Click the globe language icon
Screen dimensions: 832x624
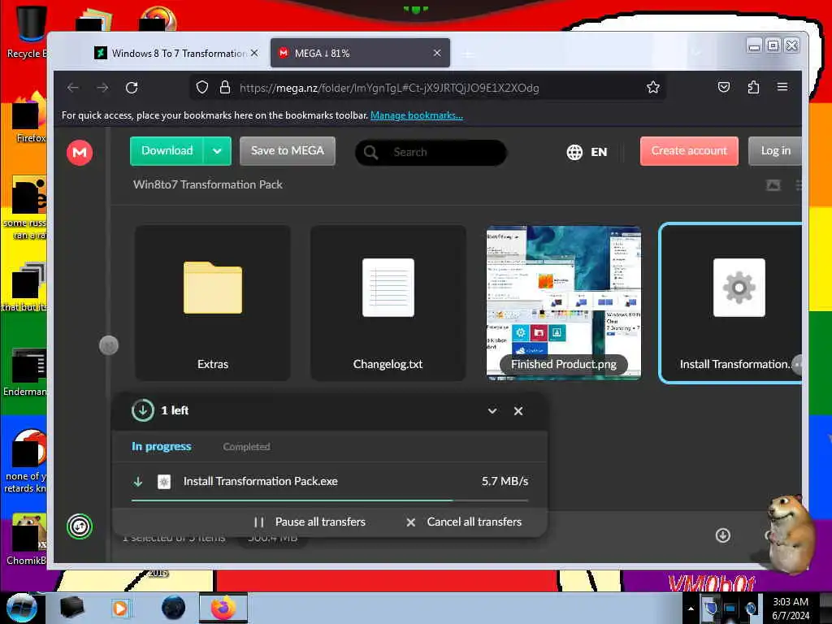coord(574,152)
